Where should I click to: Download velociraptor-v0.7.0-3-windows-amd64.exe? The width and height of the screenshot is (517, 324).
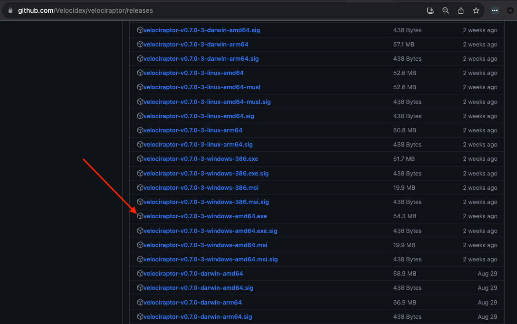(x=205, y=216)
